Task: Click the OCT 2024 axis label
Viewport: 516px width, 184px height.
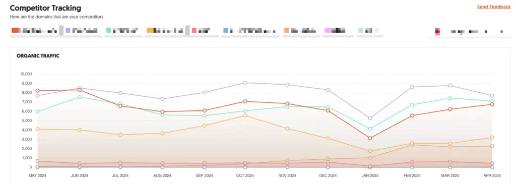Action: tap(245, 175)
